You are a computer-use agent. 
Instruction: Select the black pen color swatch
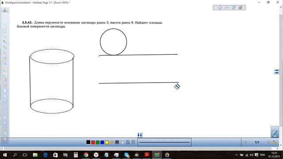(88, 142)
